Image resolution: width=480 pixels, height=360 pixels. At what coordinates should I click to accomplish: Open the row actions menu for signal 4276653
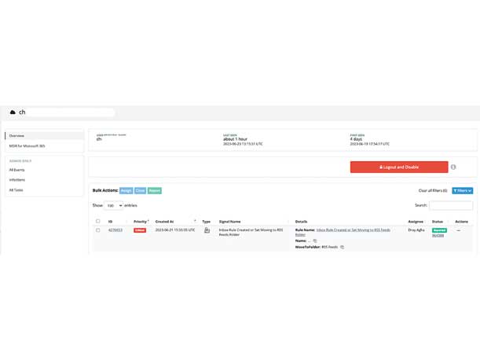click(x=459, y=230)
